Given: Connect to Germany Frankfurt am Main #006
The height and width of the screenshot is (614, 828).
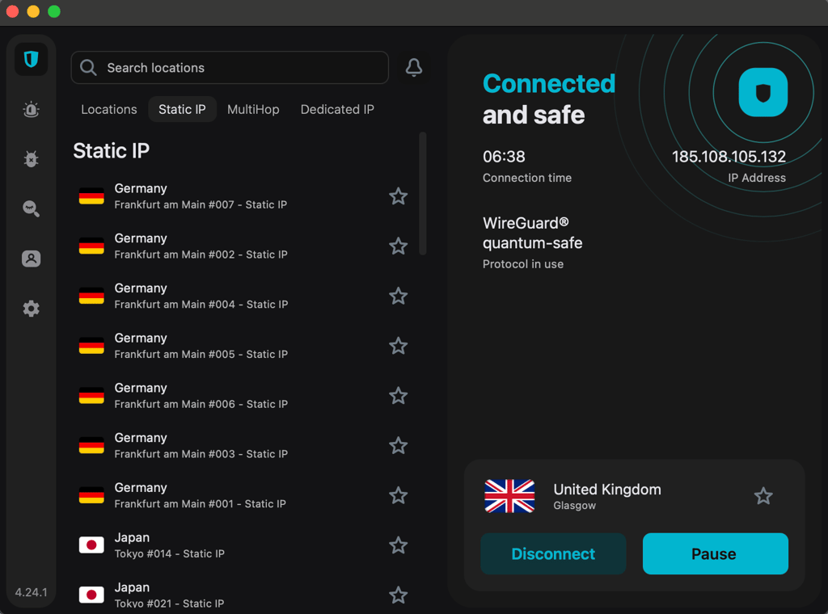Looking at the screenshot, I should [243, 396].
